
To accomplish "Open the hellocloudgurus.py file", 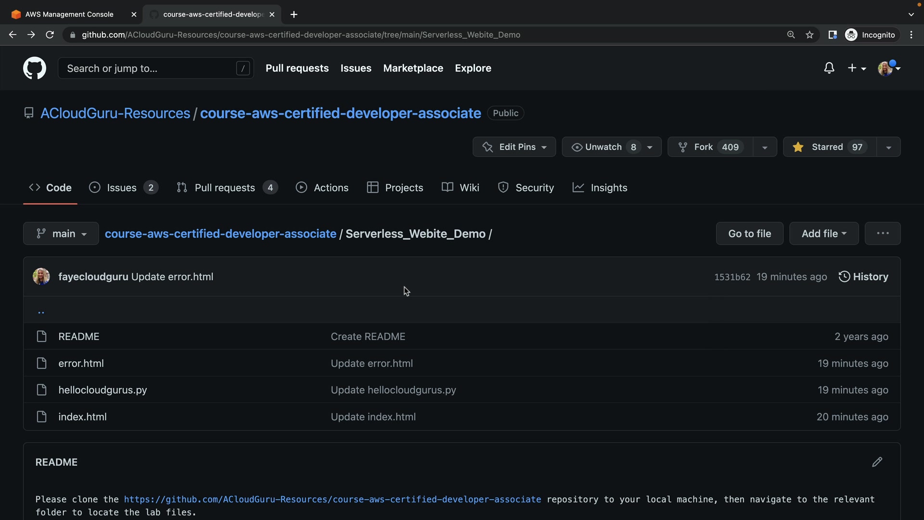I will click(103, 390).
